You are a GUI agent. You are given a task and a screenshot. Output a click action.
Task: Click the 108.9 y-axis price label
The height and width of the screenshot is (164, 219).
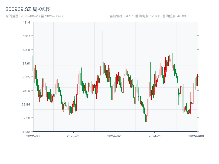[27, 50]
